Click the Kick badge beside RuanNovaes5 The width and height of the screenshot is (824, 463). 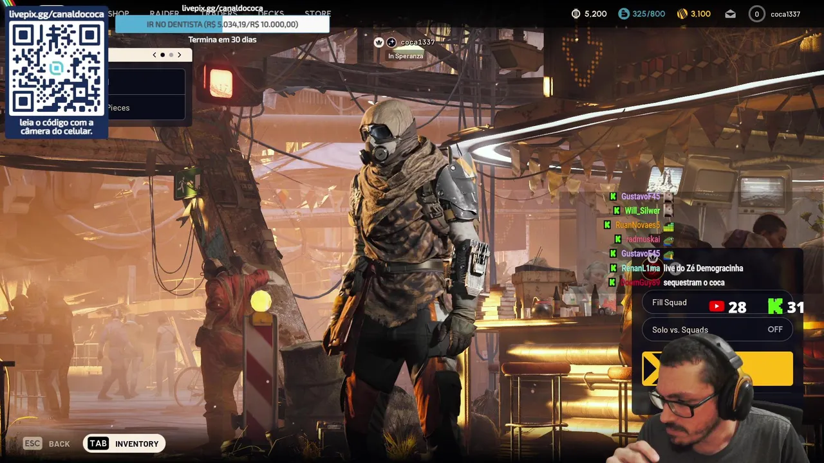[608, 225]
